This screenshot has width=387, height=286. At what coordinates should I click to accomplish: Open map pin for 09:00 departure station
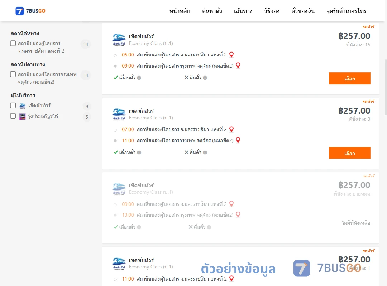pyautogui.click(x=231, y=204)
